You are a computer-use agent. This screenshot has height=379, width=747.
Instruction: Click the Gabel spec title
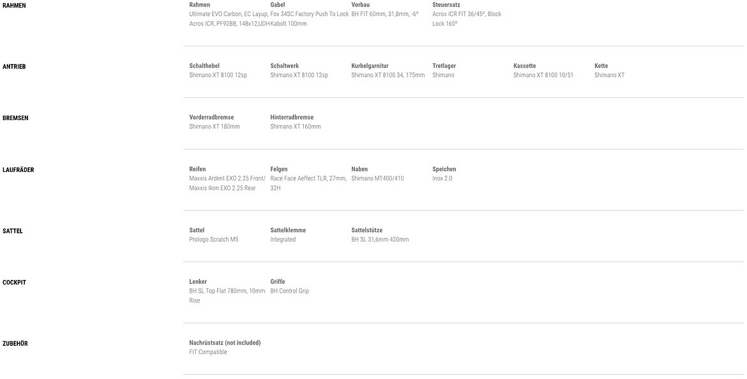point(277,4)
